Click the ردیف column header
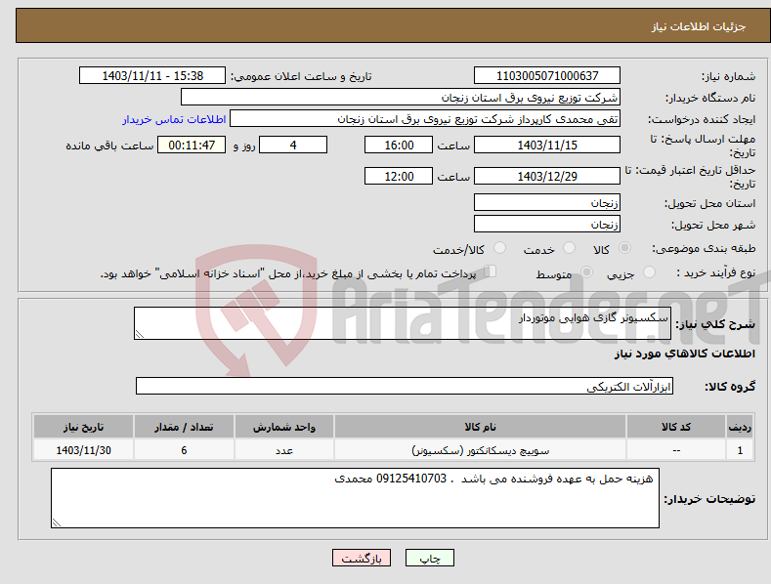 coord(740,427)
